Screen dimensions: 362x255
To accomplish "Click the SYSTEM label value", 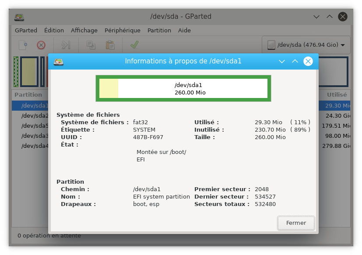I will coord(144,130).
